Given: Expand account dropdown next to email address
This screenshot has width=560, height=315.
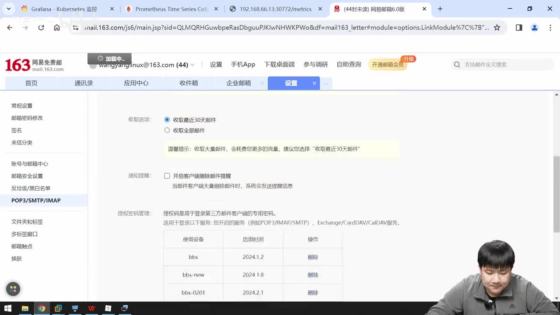Looking at the screenshot, I should tap(192, 65).
